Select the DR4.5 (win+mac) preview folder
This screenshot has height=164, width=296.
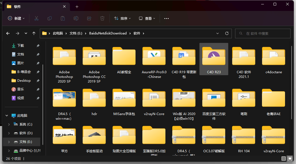pyautogui.click(x=64, y=105)
